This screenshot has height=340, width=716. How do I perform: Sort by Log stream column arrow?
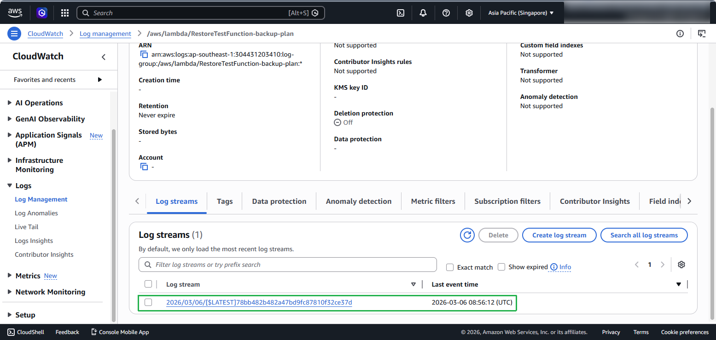[413, 284]
